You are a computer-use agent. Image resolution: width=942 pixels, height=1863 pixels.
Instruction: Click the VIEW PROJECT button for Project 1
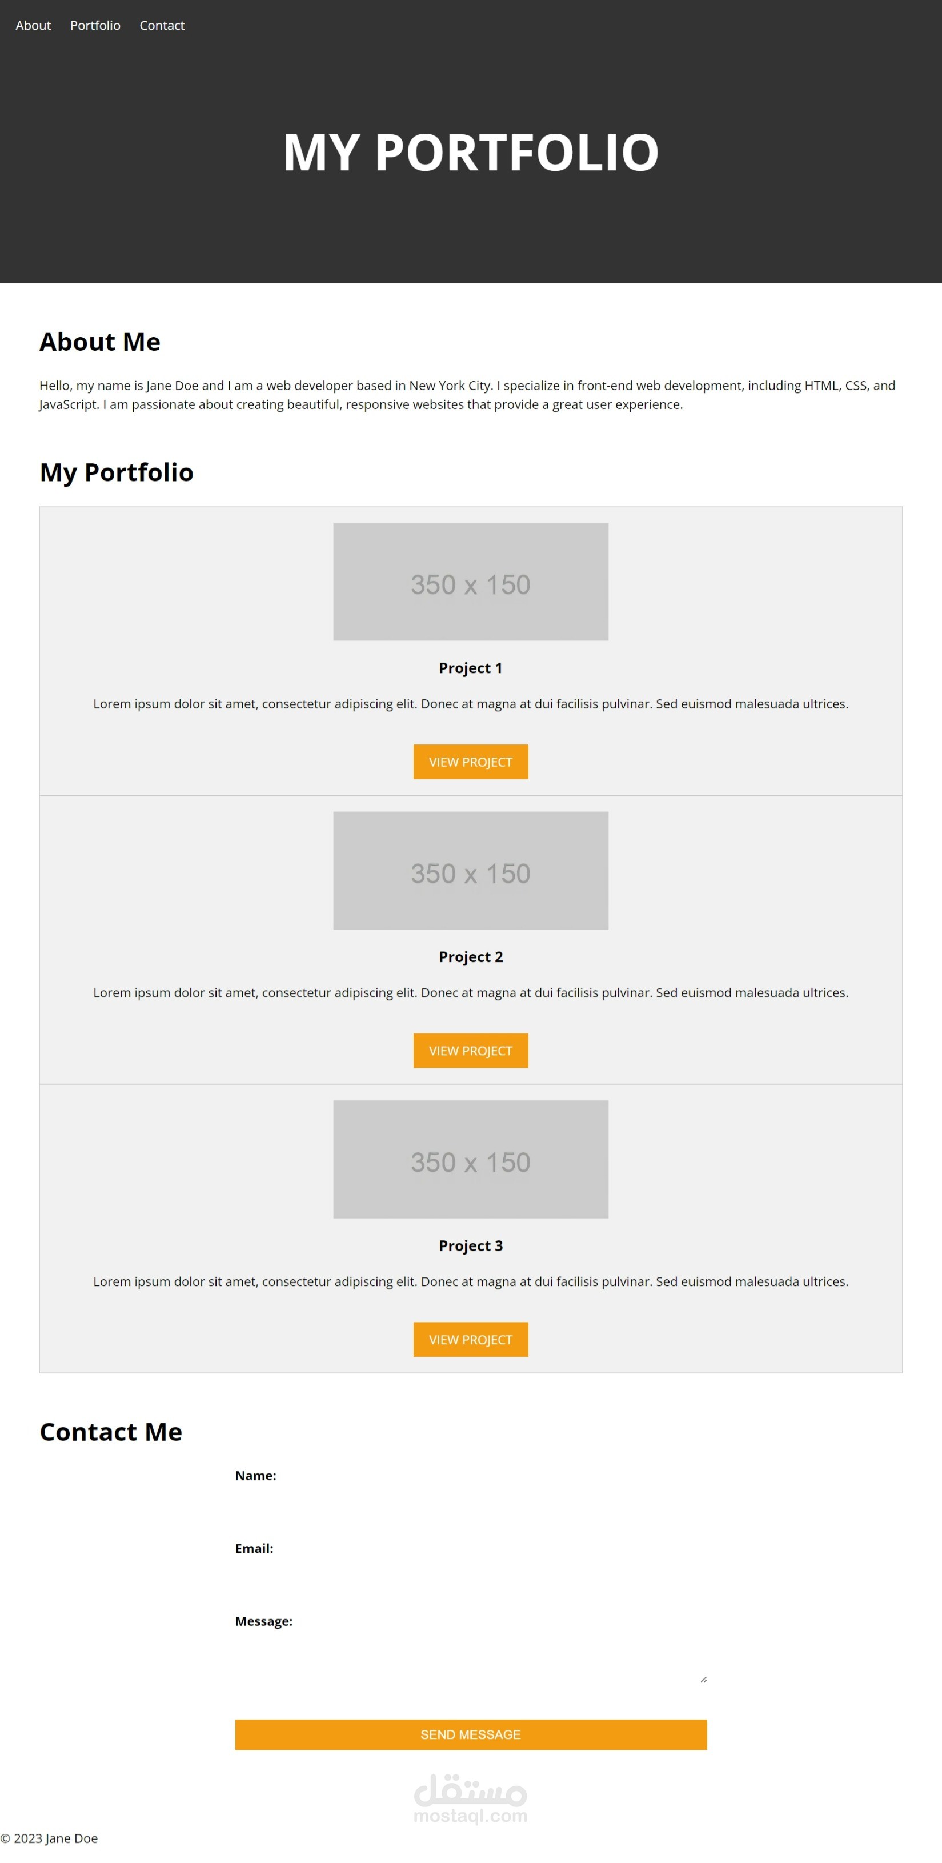point(470,762)
